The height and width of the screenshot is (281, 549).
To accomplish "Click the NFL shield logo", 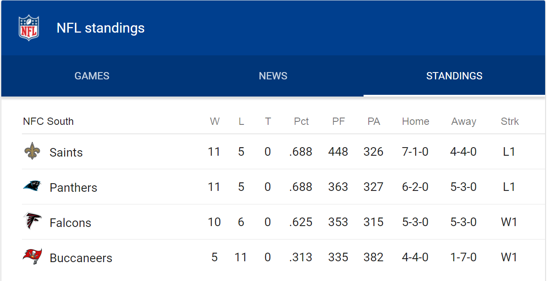I will tap(29, 28).
